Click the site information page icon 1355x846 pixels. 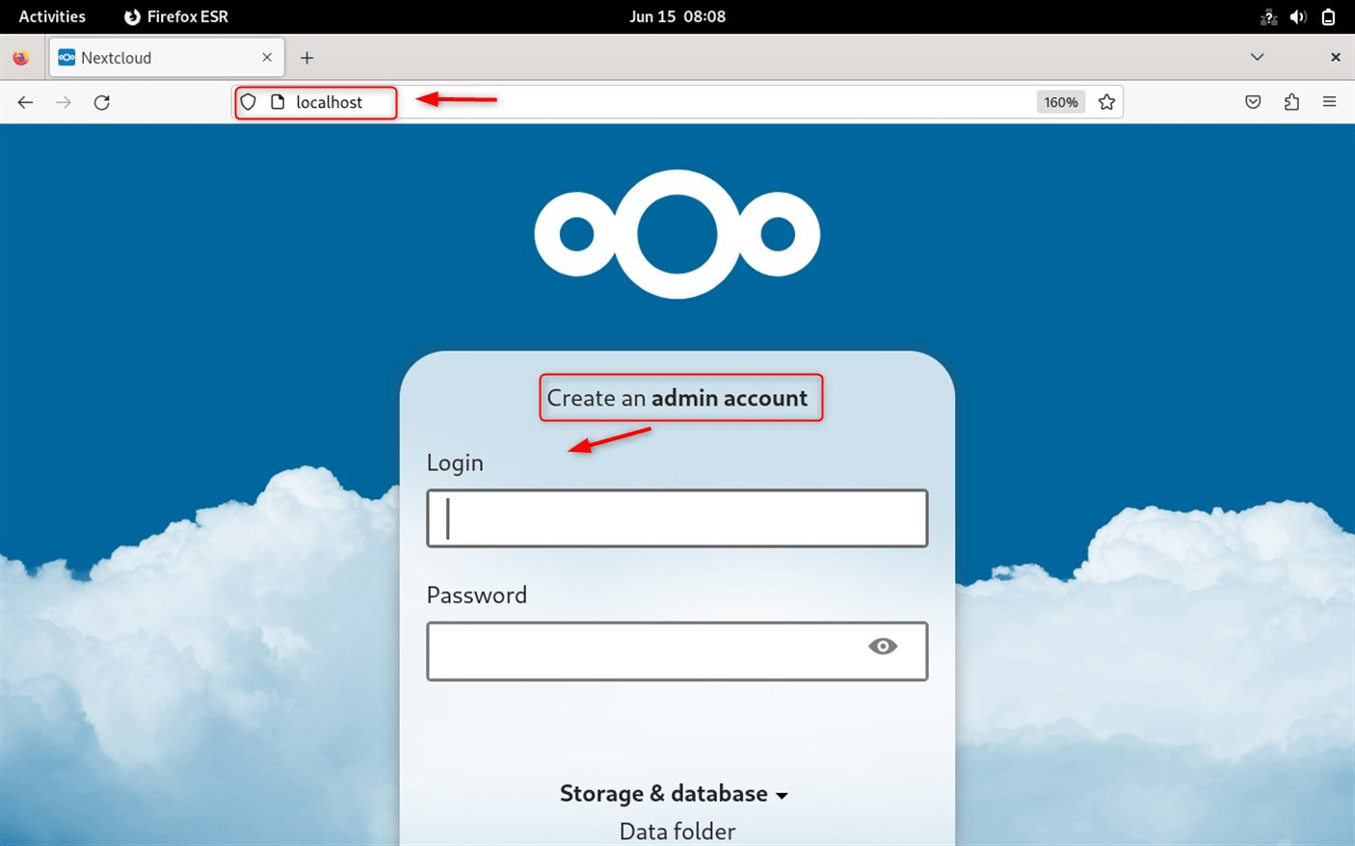[x=278, y=102]
